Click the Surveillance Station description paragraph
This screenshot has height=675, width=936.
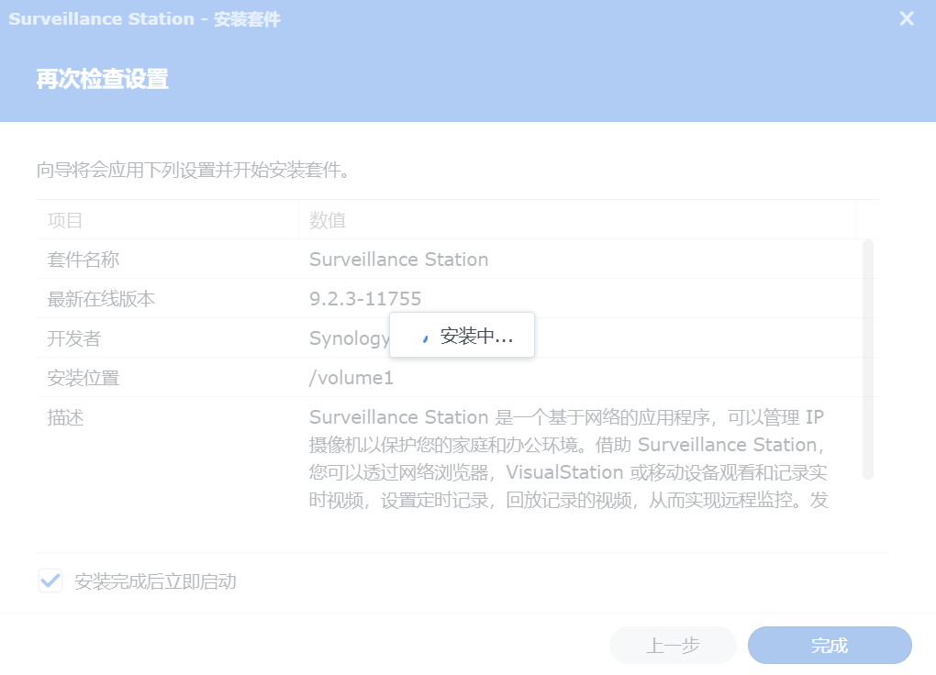click(568, 459)
